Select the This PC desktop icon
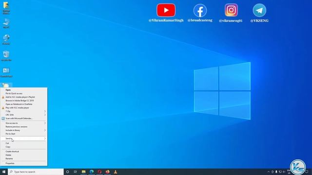 (x=6, y=23)
